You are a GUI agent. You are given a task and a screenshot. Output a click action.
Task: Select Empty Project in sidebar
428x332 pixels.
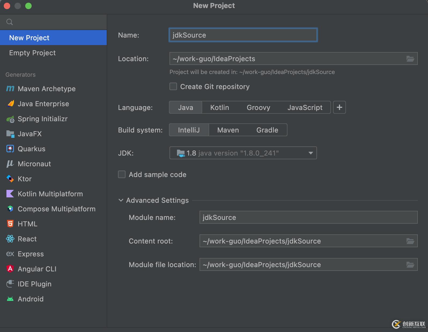(53, 53)
